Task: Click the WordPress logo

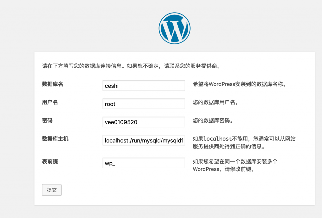Action: [174, 28]
